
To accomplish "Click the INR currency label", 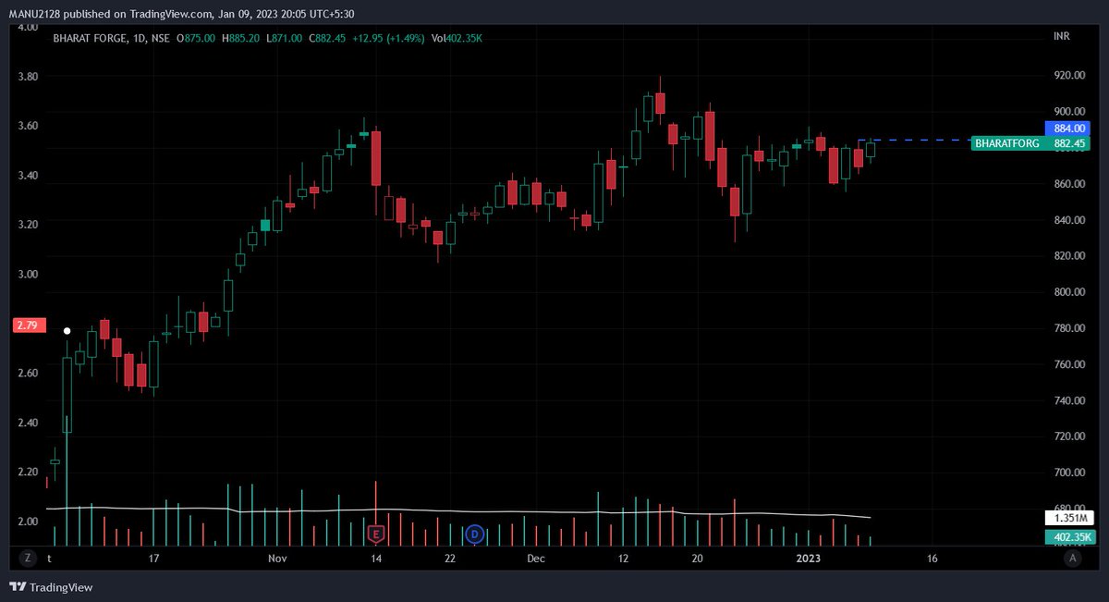I will 1061,37.
